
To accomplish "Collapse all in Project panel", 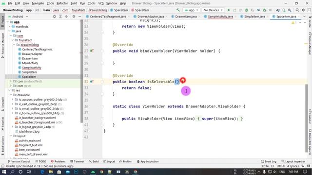I will 66,17.
